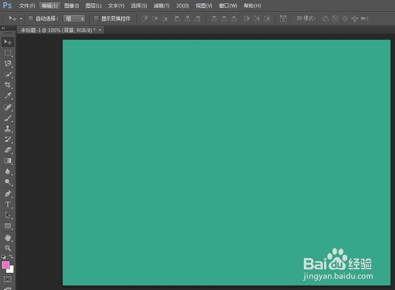Distribute bottom edges of layers
This screenshot has height=290, width=395.
click(234, 18)
